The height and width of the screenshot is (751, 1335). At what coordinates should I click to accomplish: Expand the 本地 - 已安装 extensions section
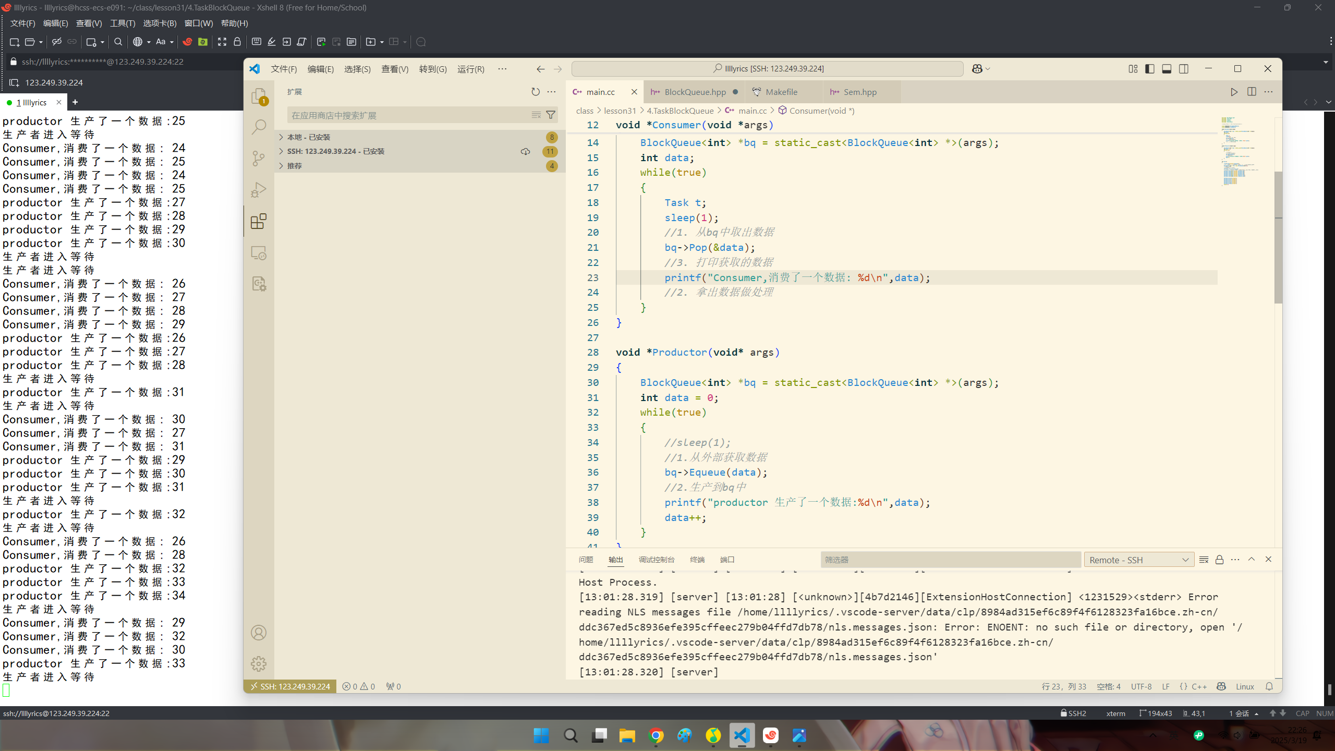coord(309,137)
